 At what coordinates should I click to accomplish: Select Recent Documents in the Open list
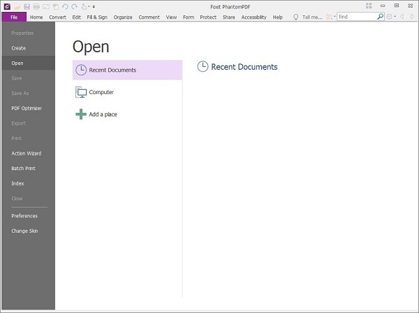point(128,70)
